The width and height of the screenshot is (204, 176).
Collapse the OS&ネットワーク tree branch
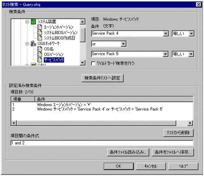pos(27,44)
